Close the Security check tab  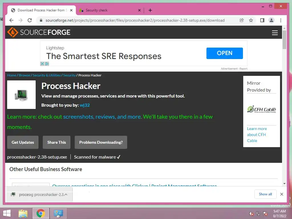coord(139,10)
